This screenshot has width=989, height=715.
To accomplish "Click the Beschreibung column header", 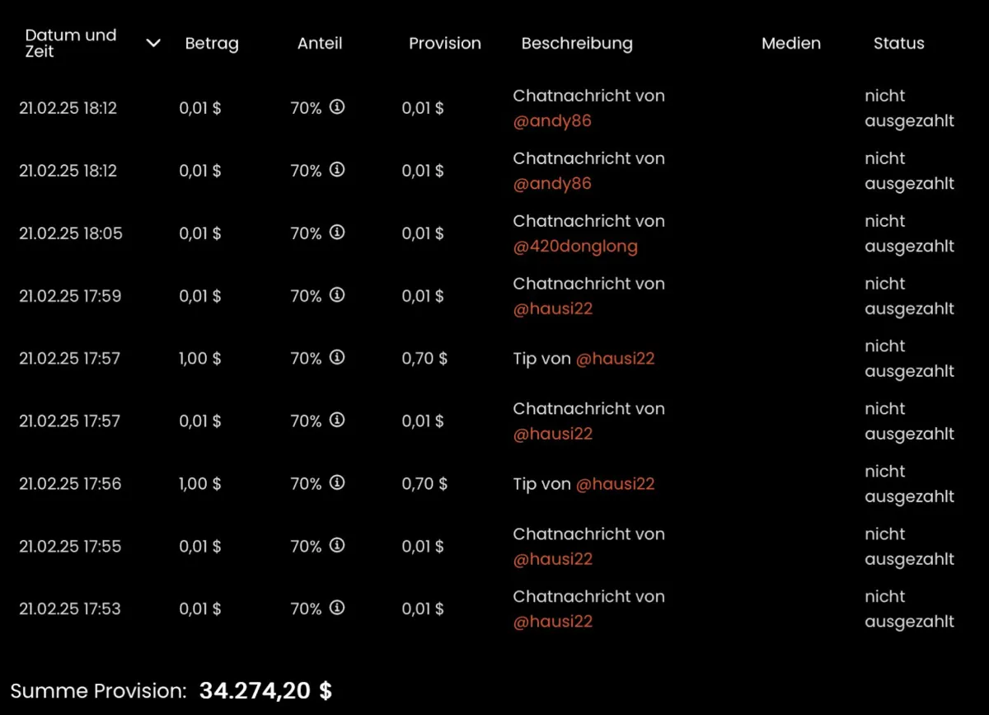I will [577, 44].
